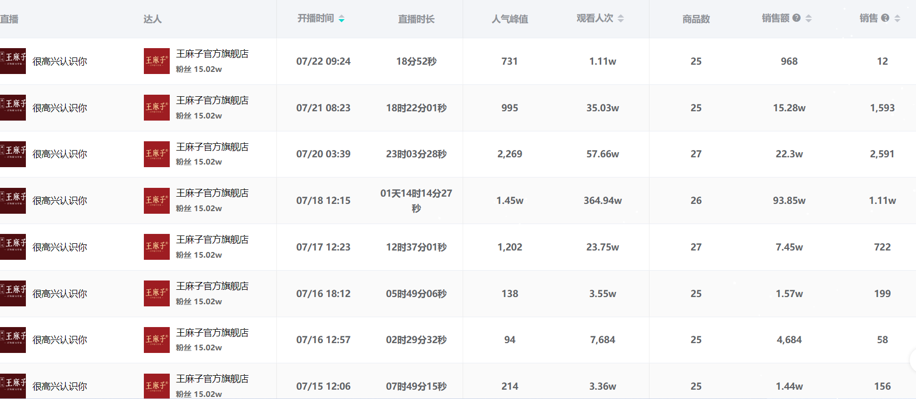
Task: Select the 人气峰值 column header
Action: tap(510, 19)
